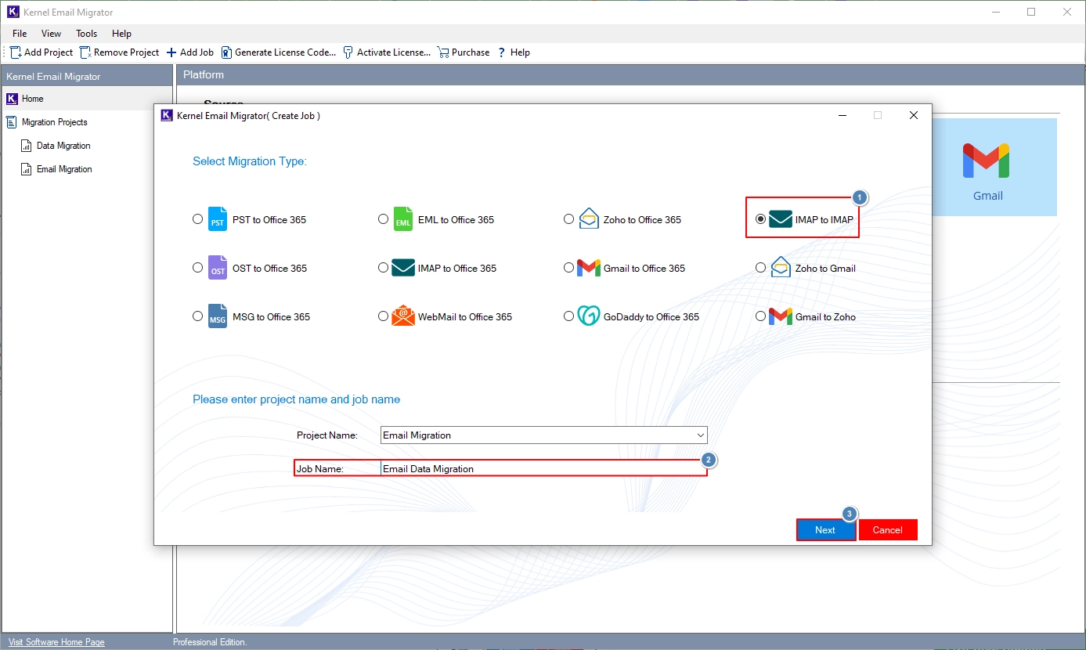
Task: Select the PST to Office 365 radio button
Action: click(x=198, y=219)
